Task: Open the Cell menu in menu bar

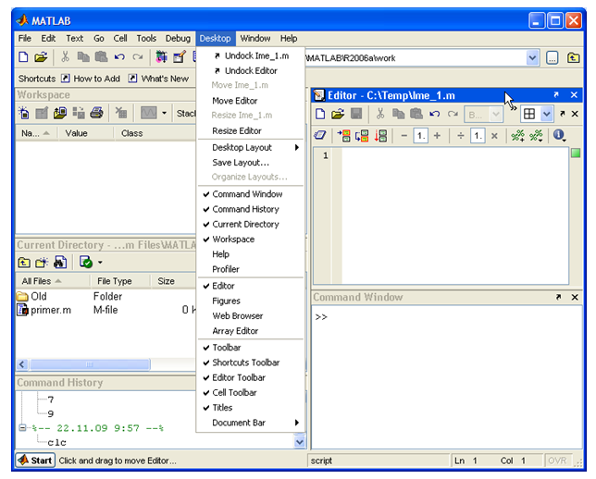Action: (x=120, y=38)
